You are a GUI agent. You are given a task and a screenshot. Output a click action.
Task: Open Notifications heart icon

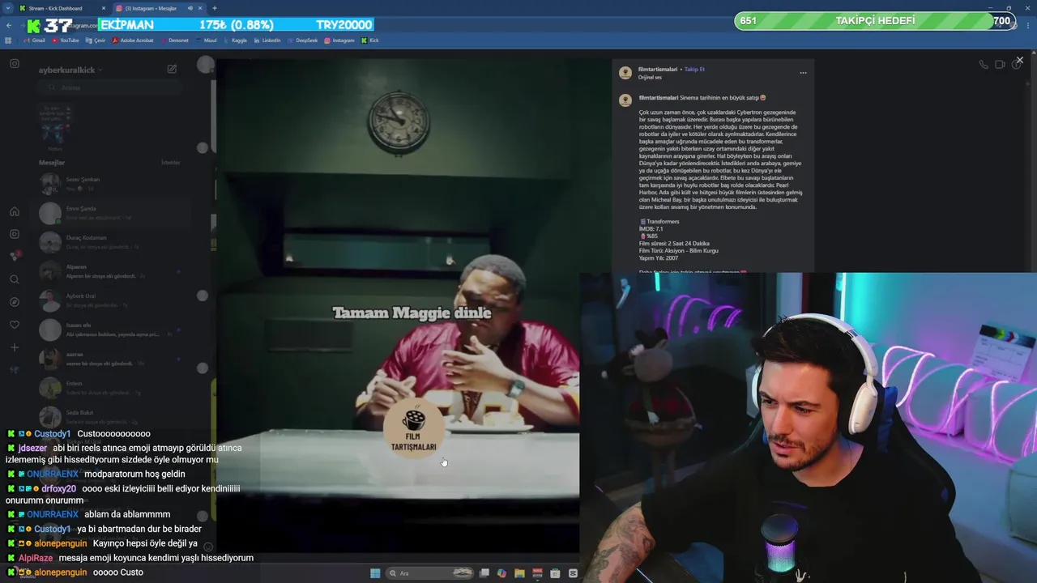tap(15, 325)
